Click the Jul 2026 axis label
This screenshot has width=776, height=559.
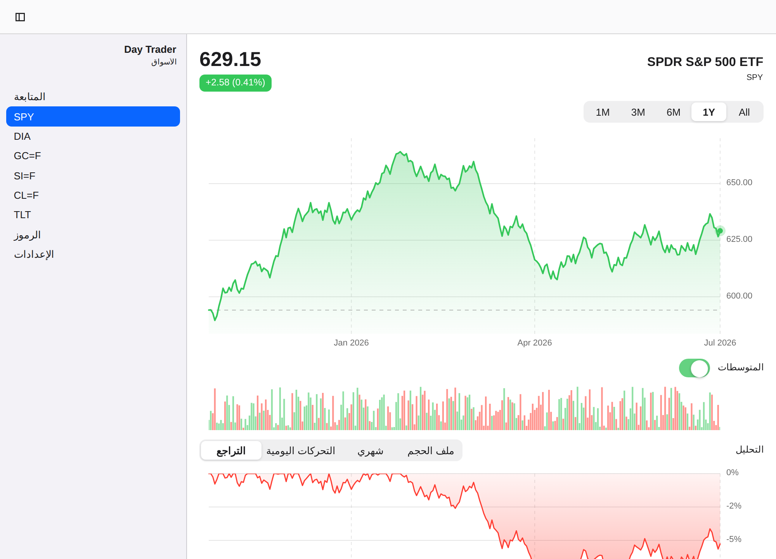tap(720, 343)
